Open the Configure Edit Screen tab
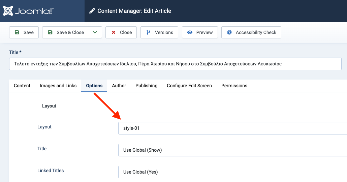 pos(189,86)
